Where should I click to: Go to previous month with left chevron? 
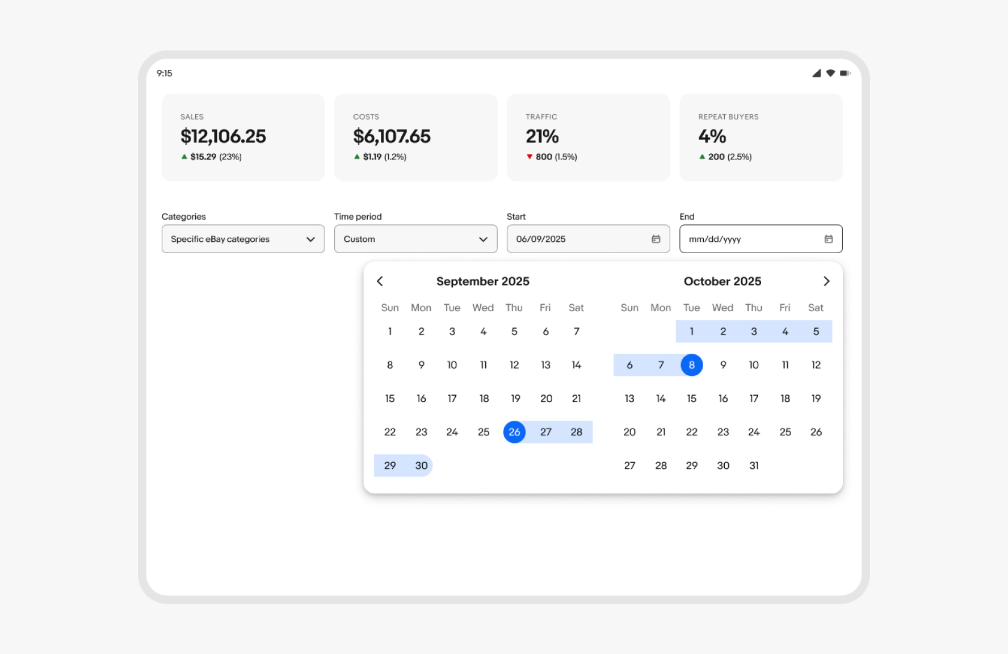coord(380,281)
